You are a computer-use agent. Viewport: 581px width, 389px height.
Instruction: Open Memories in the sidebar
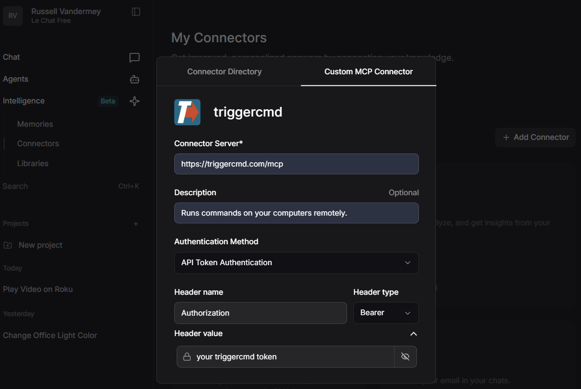coord(35,124)
